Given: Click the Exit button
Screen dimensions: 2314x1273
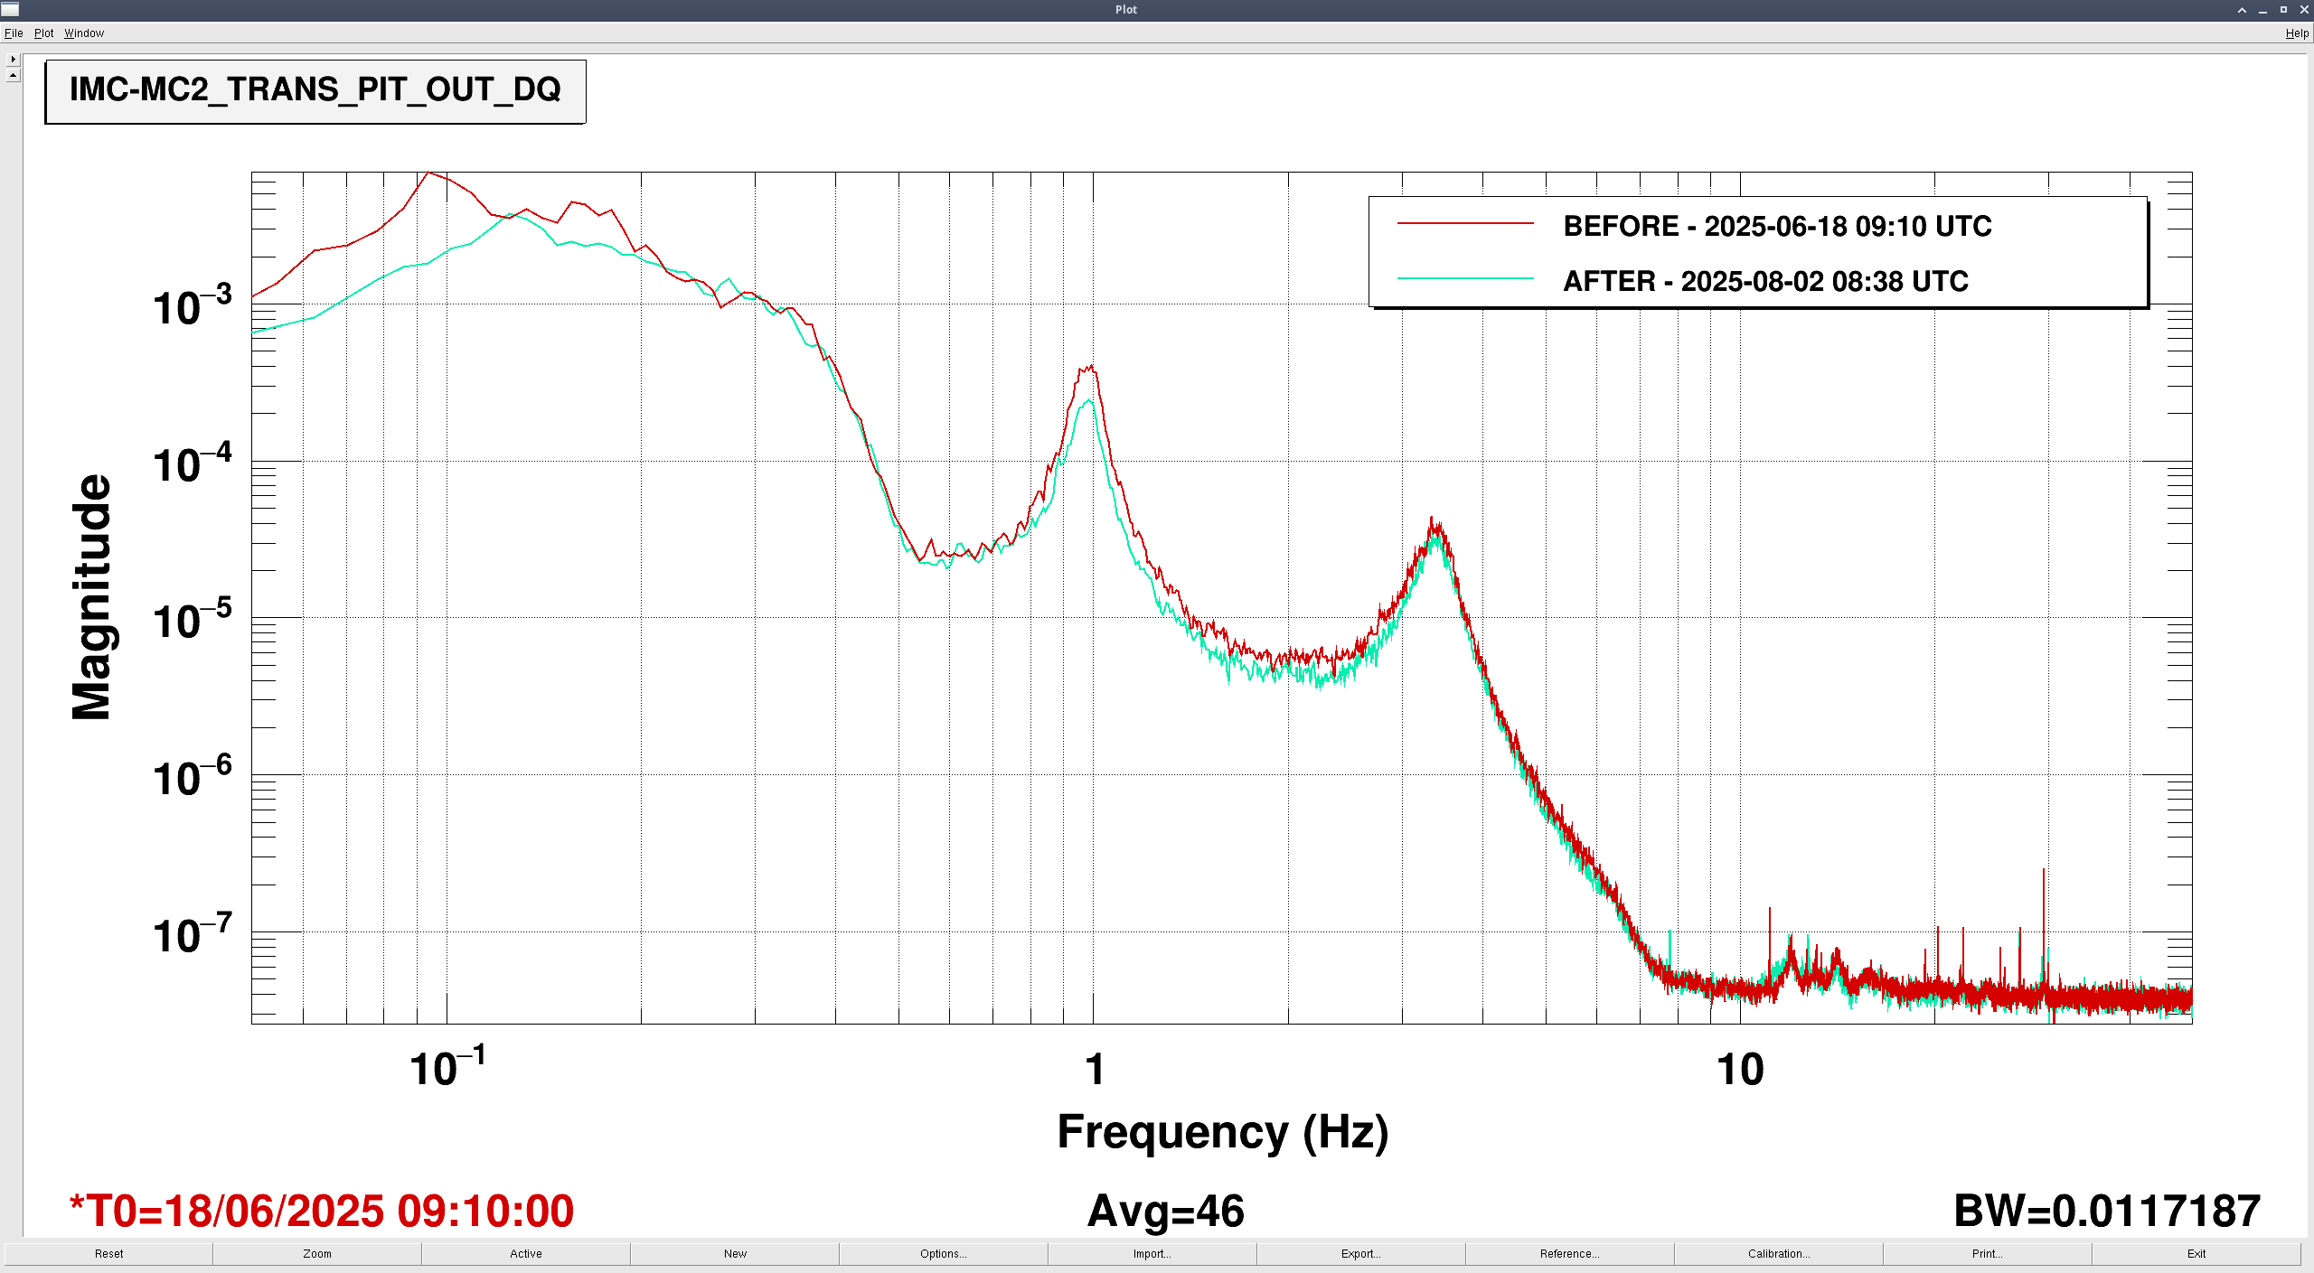Looking at the screenshot, I should click(2196, 1253).
